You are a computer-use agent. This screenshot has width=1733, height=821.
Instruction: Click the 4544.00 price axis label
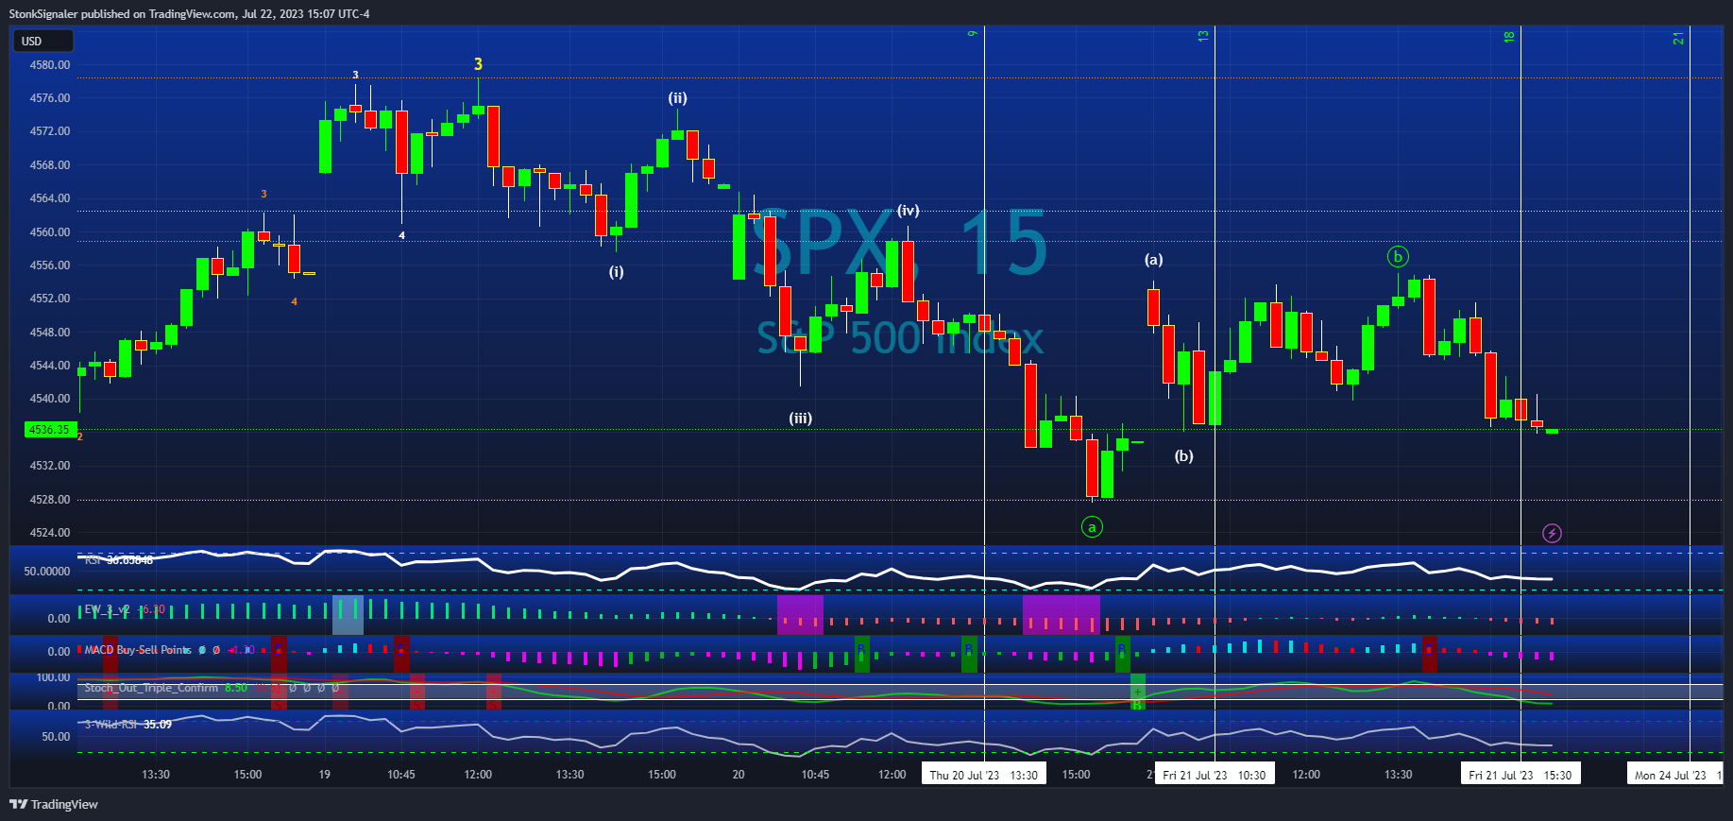(50, 366)
